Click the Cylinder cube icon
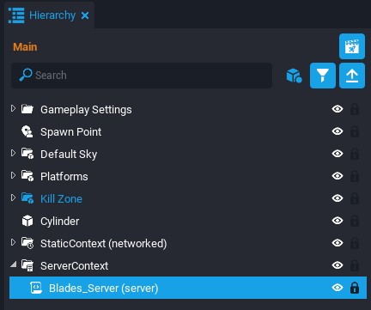 point(27,221)
